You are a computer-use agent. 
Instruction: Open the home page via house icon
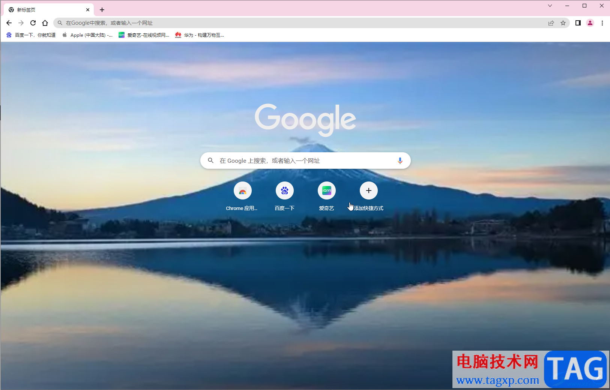pos(45,23)
